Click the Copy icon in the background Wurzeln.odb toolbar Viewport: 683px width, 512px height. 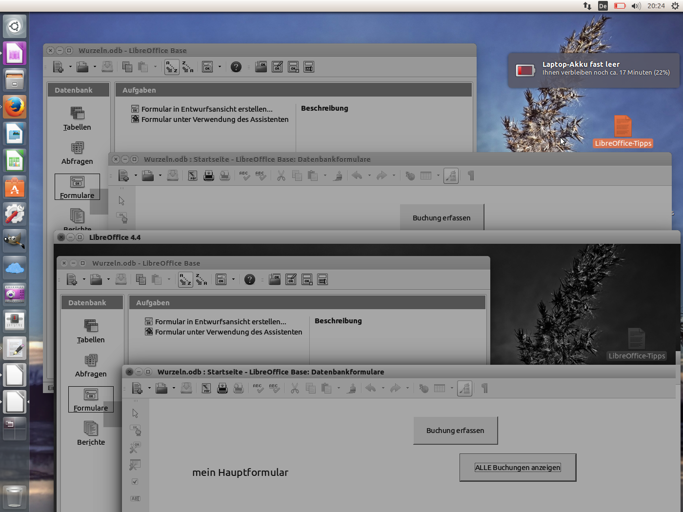click(127, 67)
